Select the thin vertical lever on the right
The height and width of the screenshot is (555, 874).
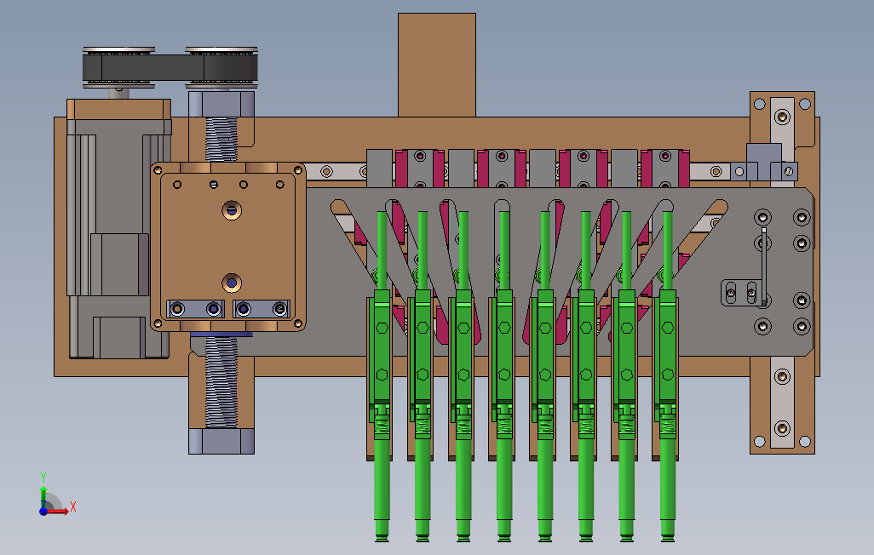tap(764, 266)
